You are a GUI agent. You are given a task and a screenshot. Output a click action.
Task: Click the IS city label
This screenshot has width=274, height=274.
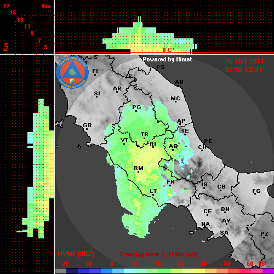pyautogui.click(x=204, y=185)
